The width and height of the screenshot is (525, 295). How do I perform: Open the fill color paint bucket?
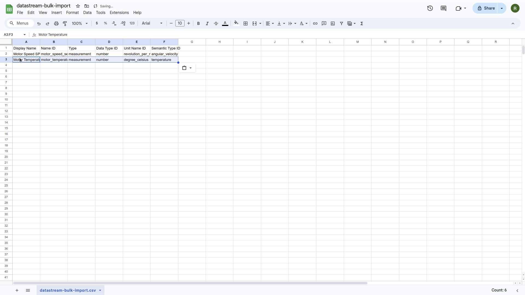[236, 23]
